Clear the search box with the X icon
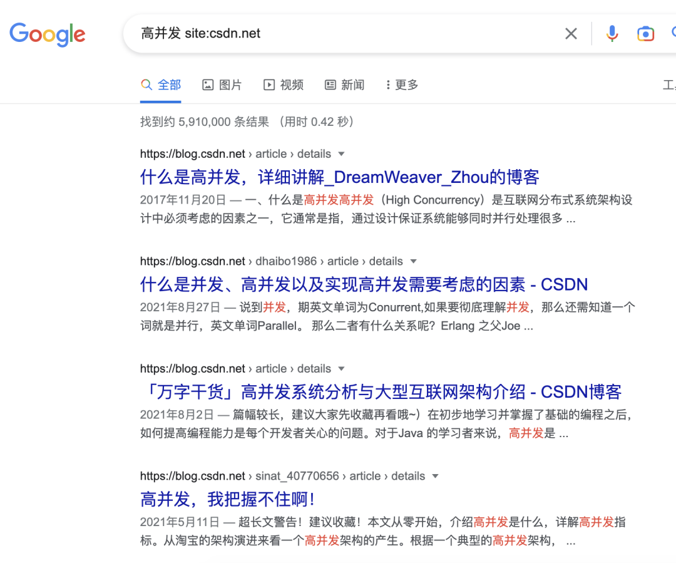 coord(571,34)
